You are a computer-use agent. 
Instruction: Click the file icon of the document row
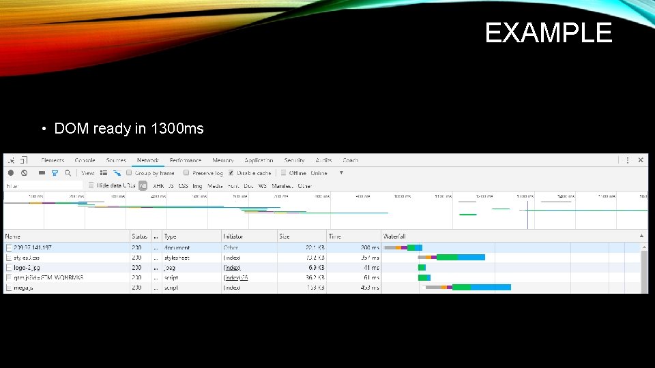9,248
